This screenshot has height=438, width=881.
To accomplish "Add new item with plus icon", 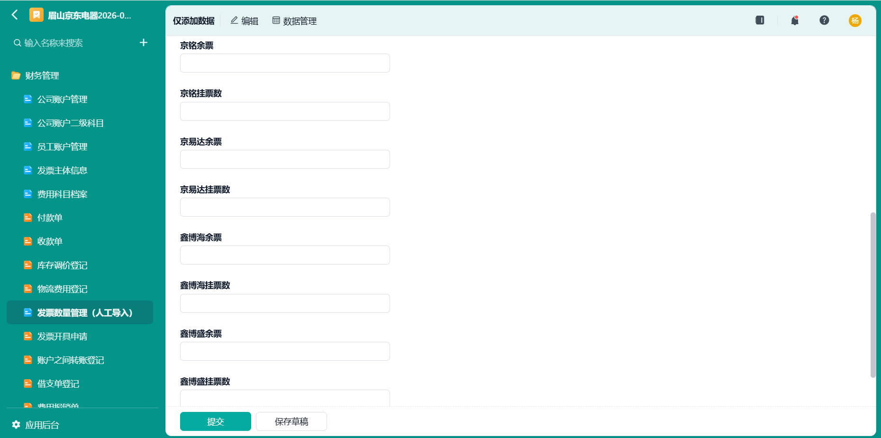I will pyautogui.click(x=144, y=43).
